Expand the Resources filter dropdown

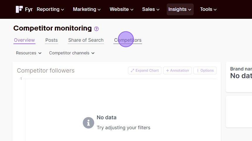29,53
